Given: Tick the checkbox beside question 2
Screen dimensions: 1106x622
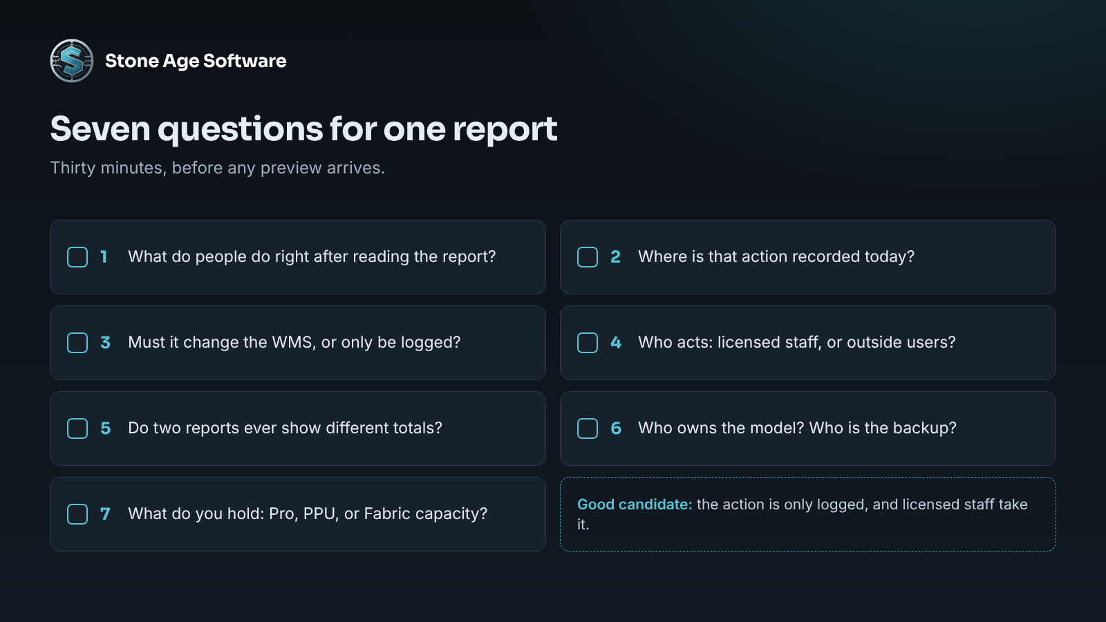Looking at the screenshot, I should coord(588,257).
